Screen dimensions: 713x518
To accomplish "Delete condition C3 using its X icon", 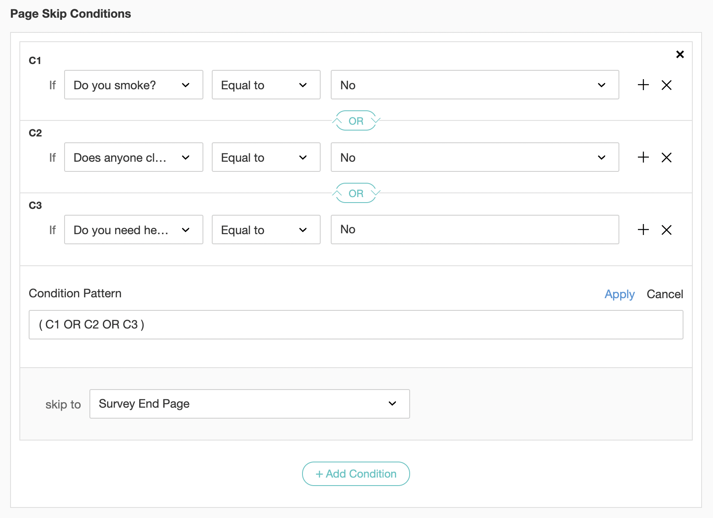I will pyautogui.click(x=667, y=230).
